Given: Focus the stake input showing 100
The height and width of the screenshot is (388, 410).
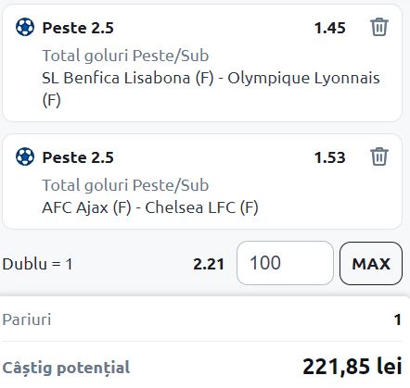Looking at the screenshot, I should [285, 263].
